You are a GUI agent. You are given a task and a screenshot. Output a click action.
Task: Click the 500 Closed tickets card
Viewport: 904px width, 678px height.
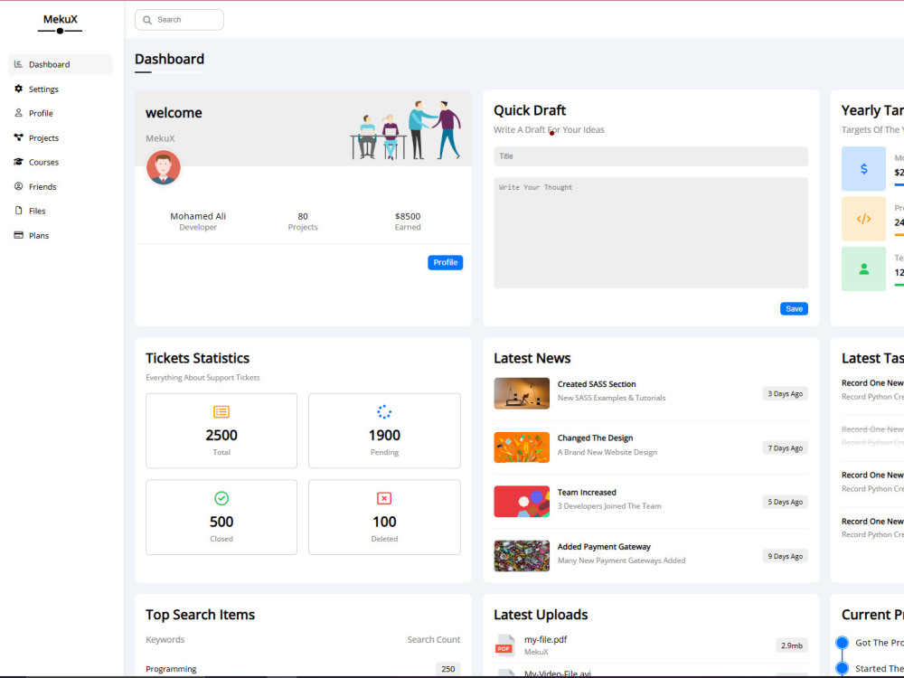pos(221,517)
